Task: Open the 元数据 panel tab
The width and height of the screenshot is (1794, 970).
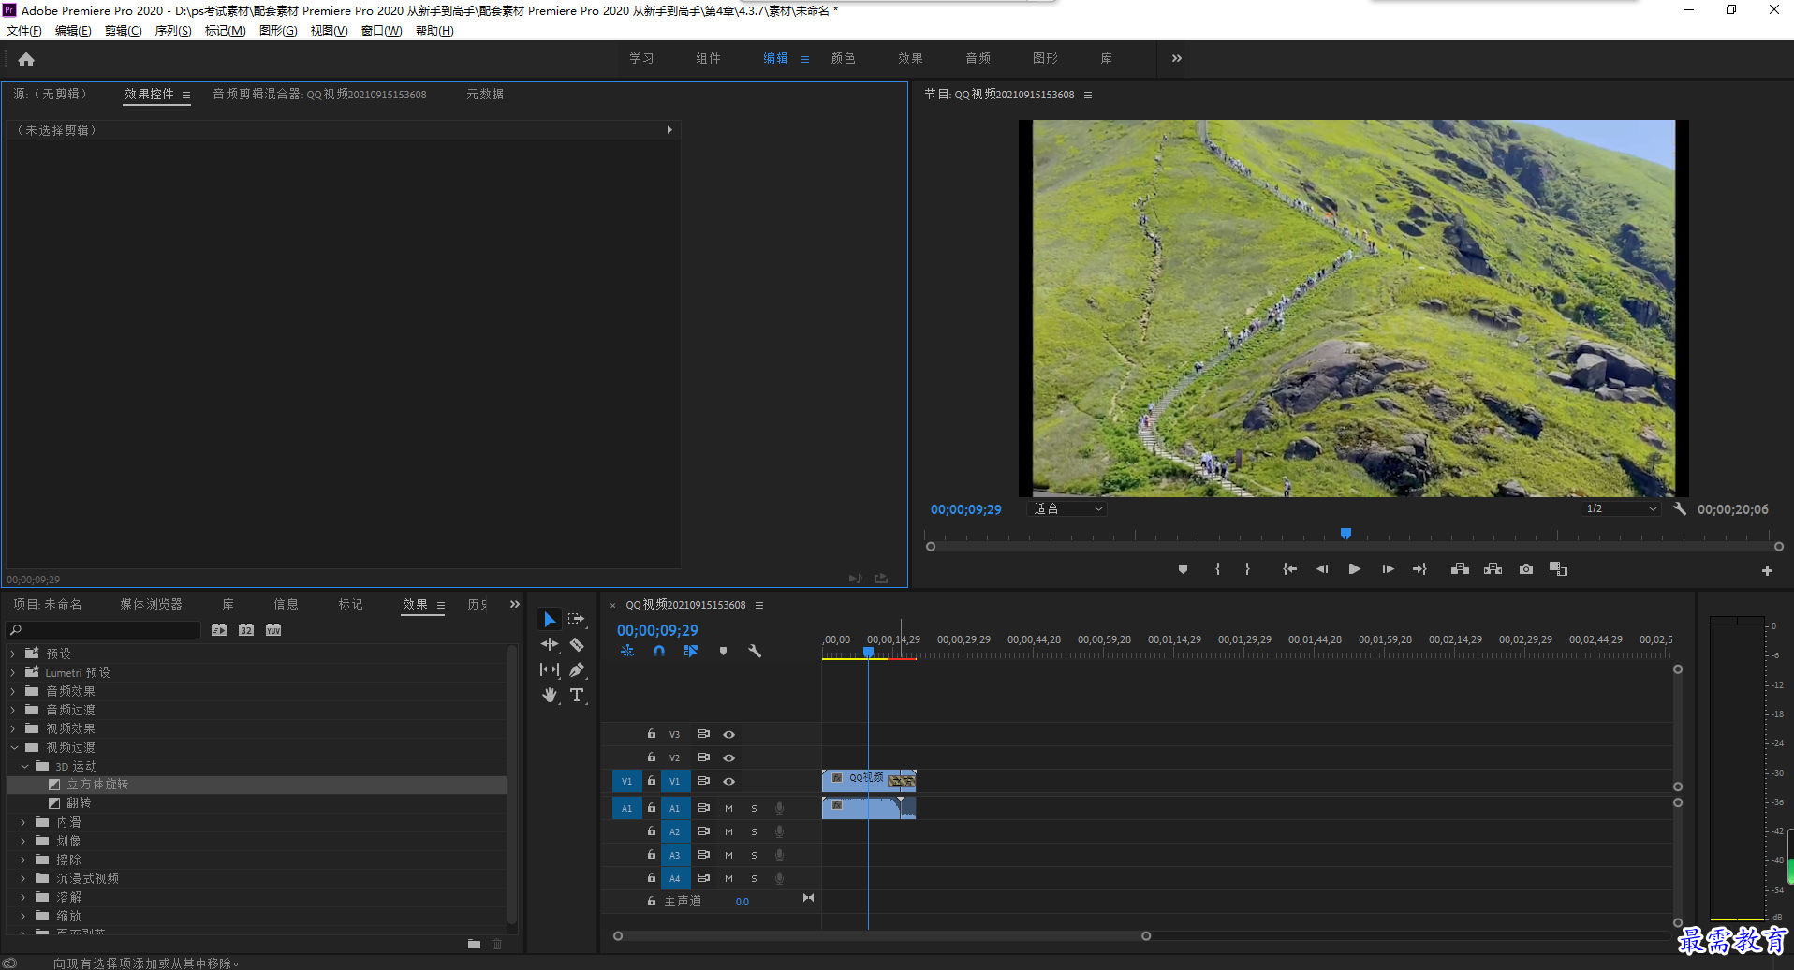Action: (x=485, y=94)
